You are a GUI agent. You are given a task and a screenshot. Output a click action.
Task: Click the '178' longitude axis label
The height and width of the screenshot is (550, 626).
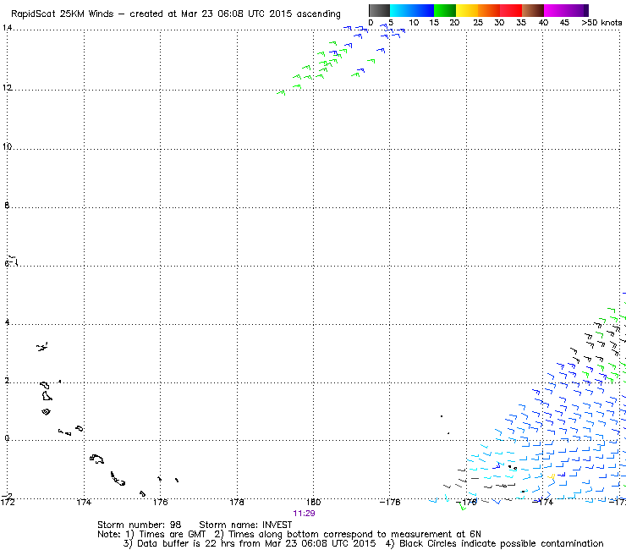[x=237, y=502]
